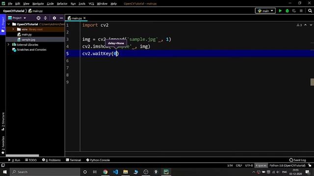Open the Problems tool window
314x176 pixels.
tap(51, 160)
